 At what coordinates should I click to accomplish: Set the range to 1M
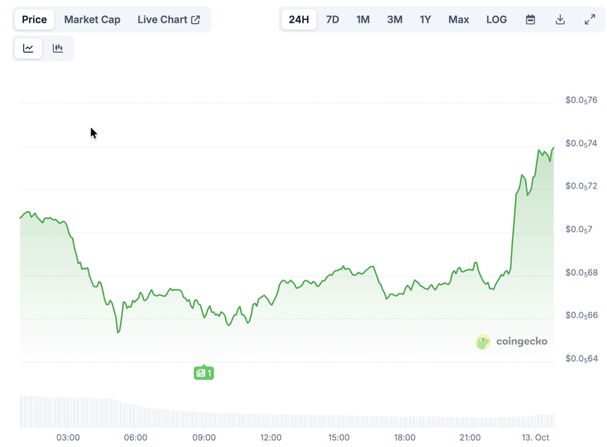click(363, 20)
